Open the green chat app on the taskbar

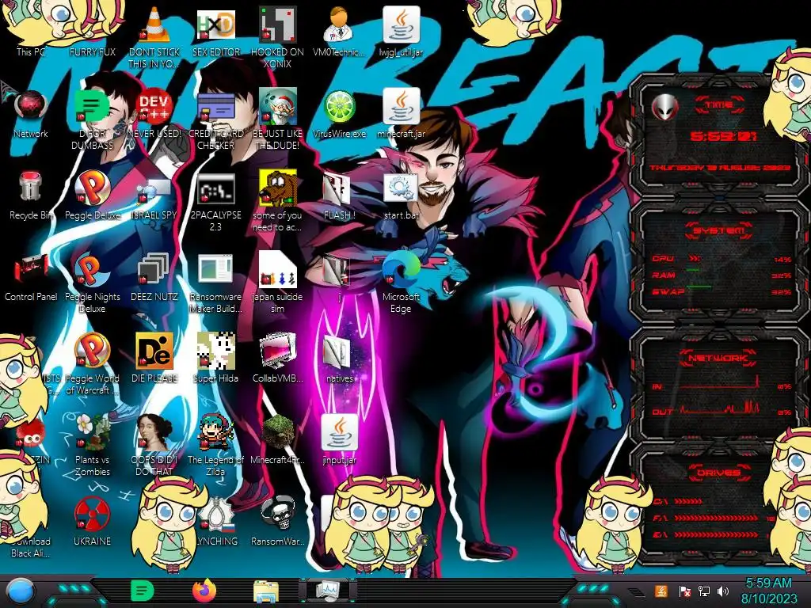(x=143, y=591)
